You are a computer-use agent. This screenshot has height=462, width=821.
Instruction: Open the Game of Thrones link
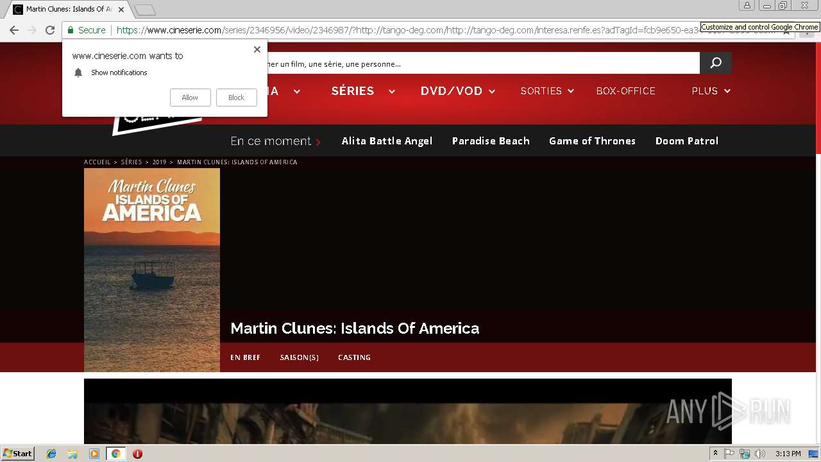point(592,141)
